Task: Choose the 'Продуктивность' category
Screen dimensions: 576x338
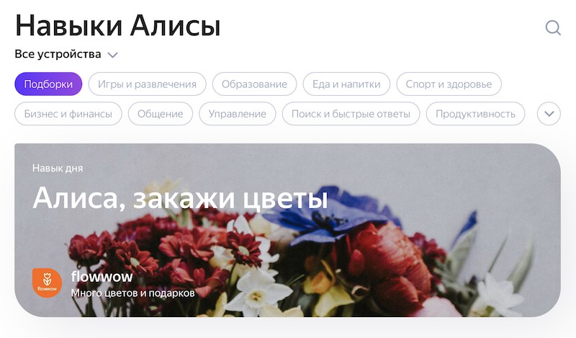Action: coord(475,114)
